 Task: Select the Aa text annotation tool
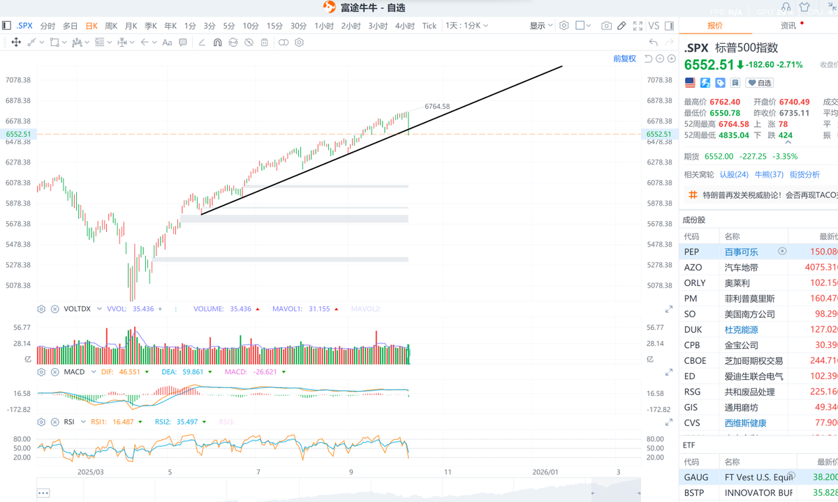click(167, 43)
